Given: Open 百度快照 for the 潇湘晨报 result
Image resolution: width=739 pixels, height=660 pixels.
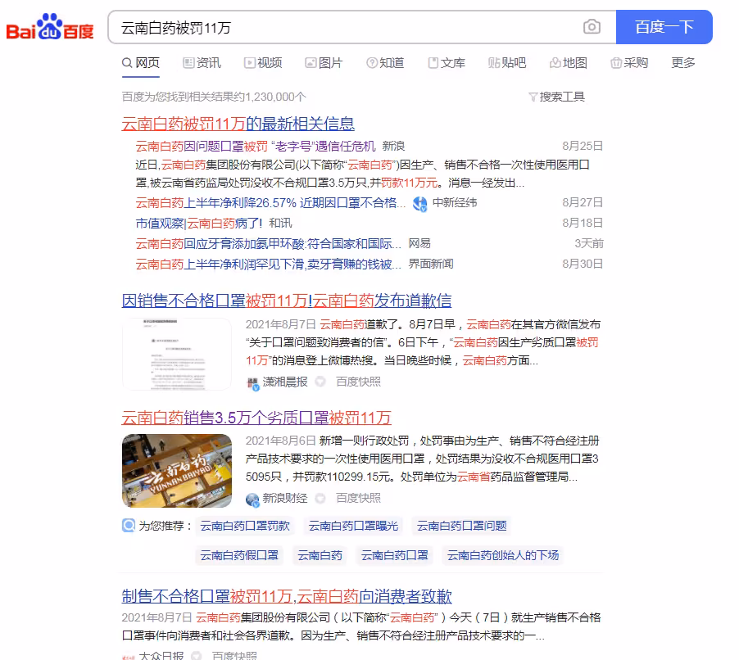Looking at the screenshot, I should click(x=358, y=382).
